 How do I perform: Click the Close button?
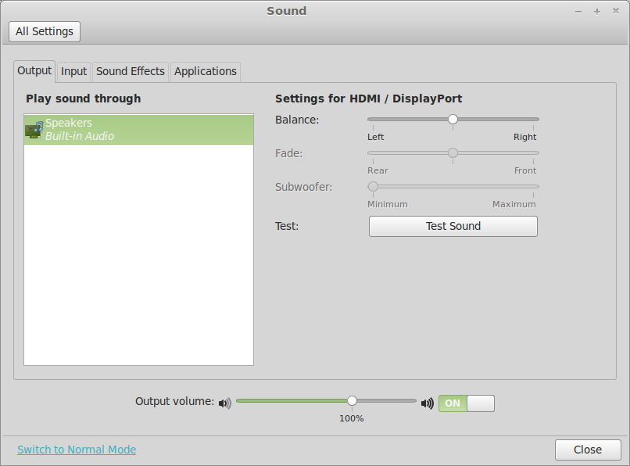[x=588, y=450]
